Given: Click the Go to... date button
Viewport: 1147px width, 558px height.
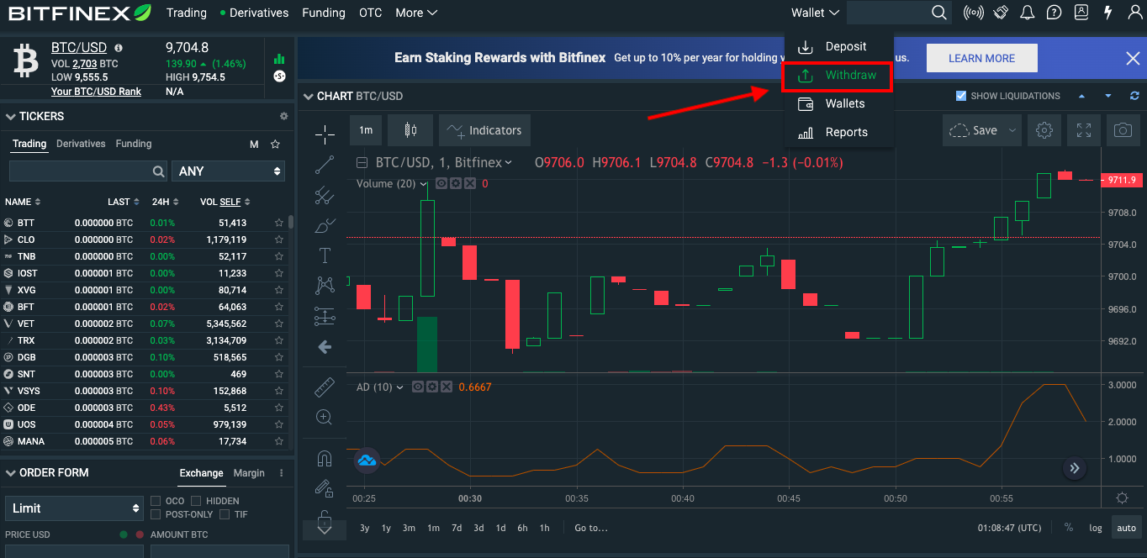Looking at the screenshot, I should (x=591, y=528).
